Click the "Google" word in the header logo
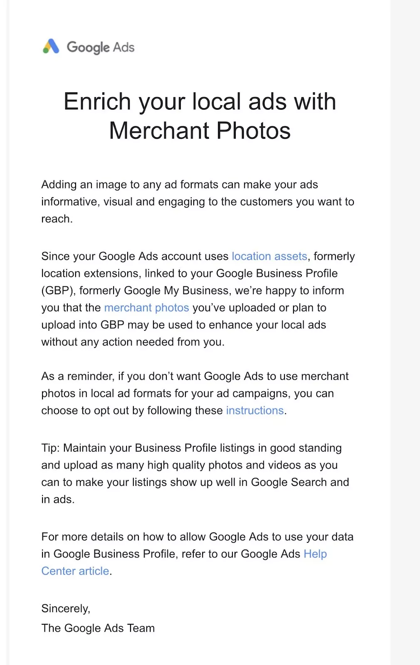Image resolution: width=420 pixels, height=665 pixels. pos(88,47)
